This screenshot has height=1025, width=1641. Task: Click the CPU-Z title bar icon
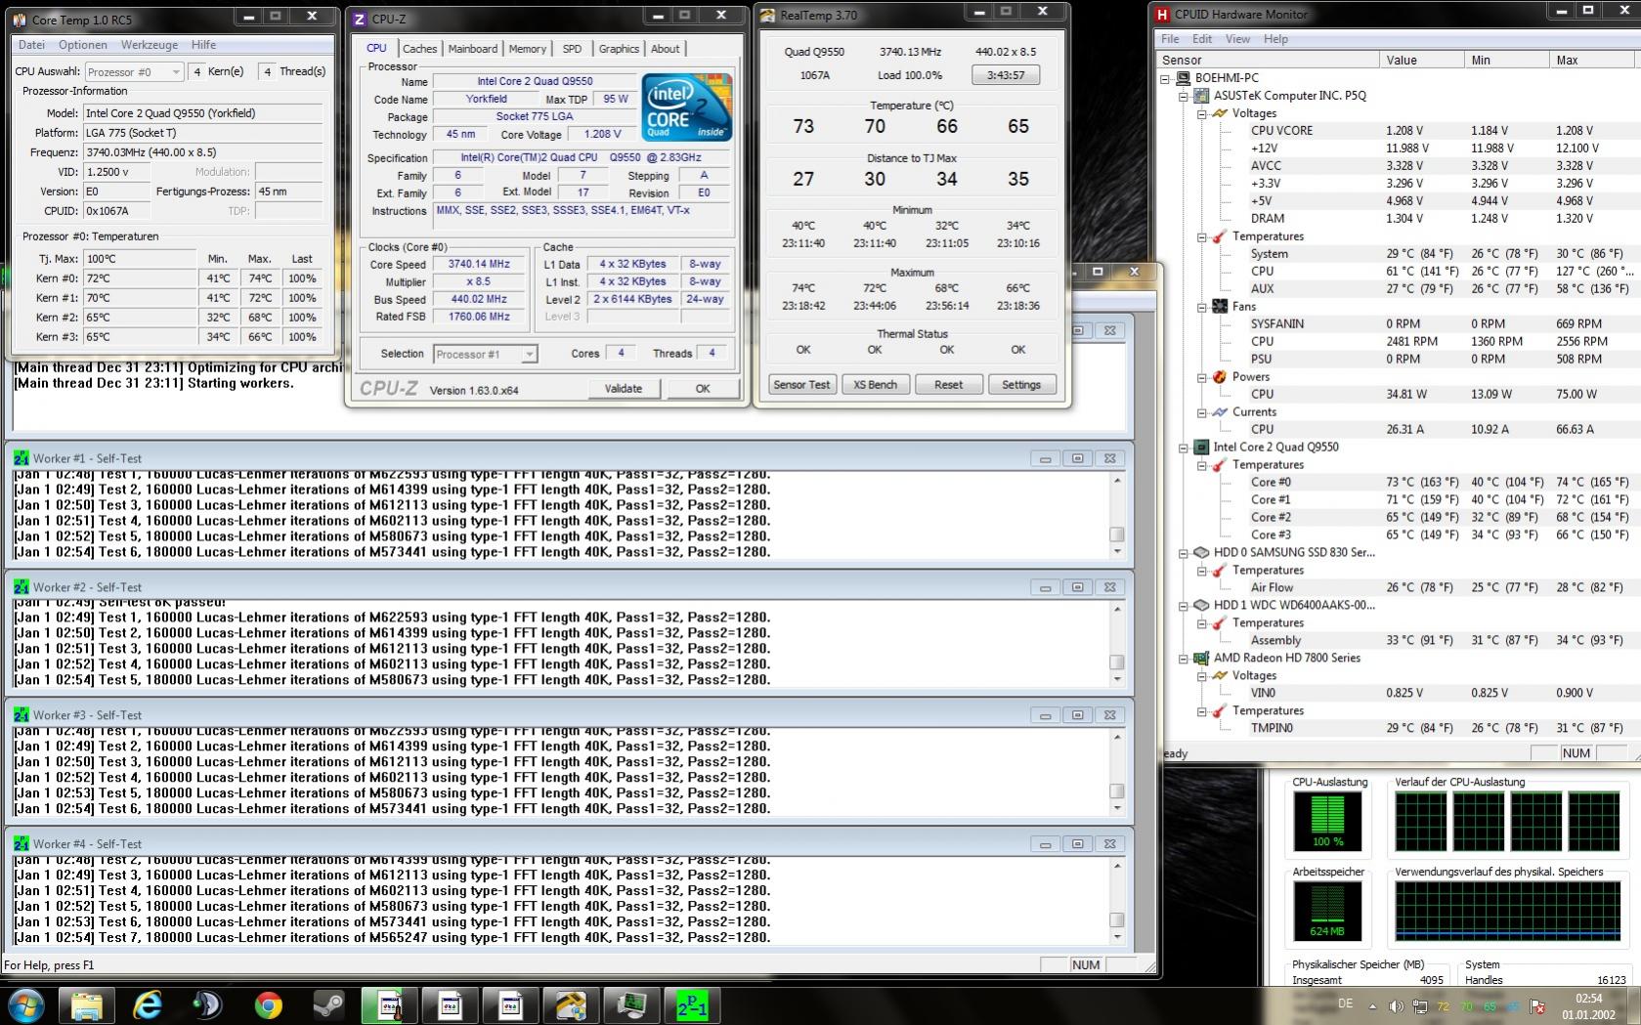[360, 19]
